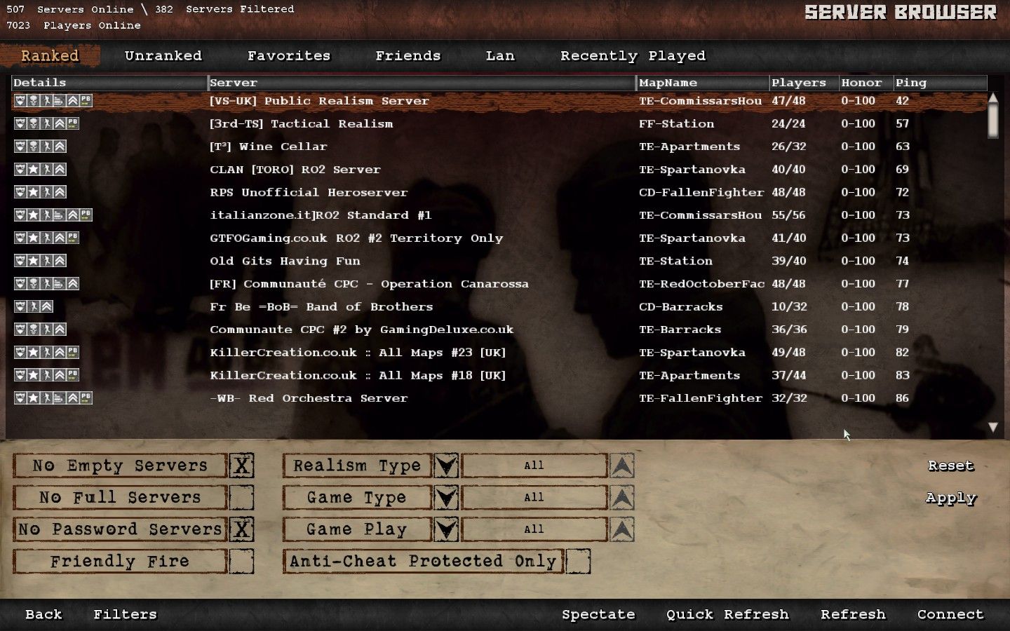The image size is (1010, 631).
Task: Click the skull icon on Communaute CPC #2 row
Action: (33, 330)
